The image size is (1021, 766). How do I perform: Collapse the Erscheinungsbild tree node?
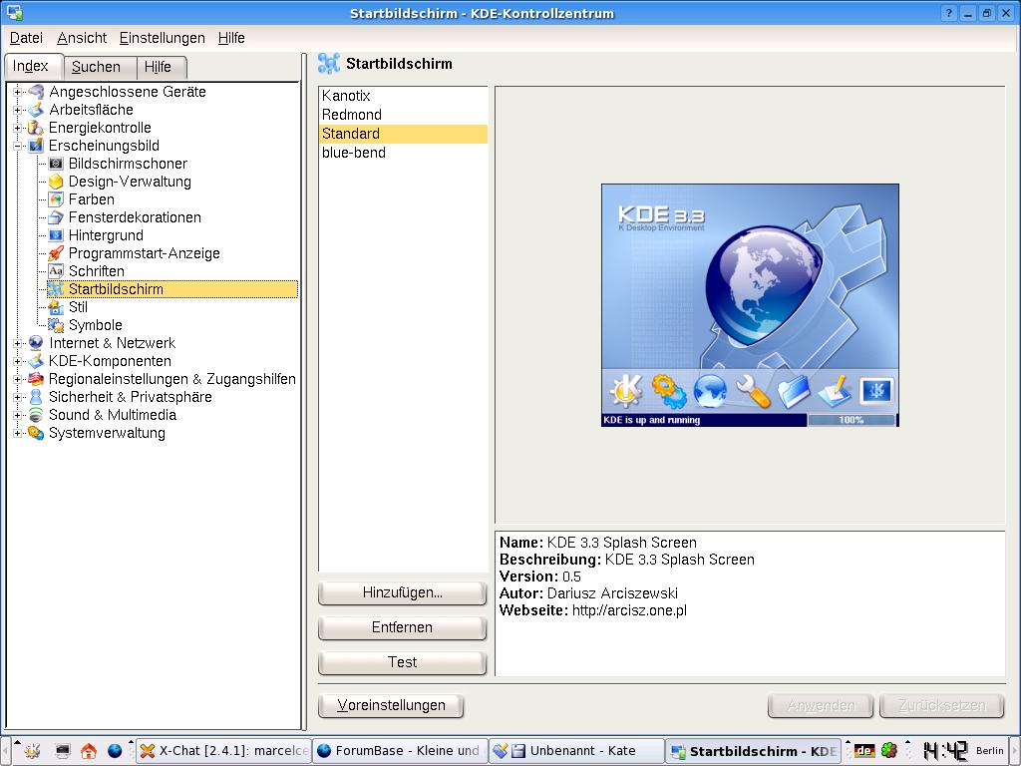[18, 146]
